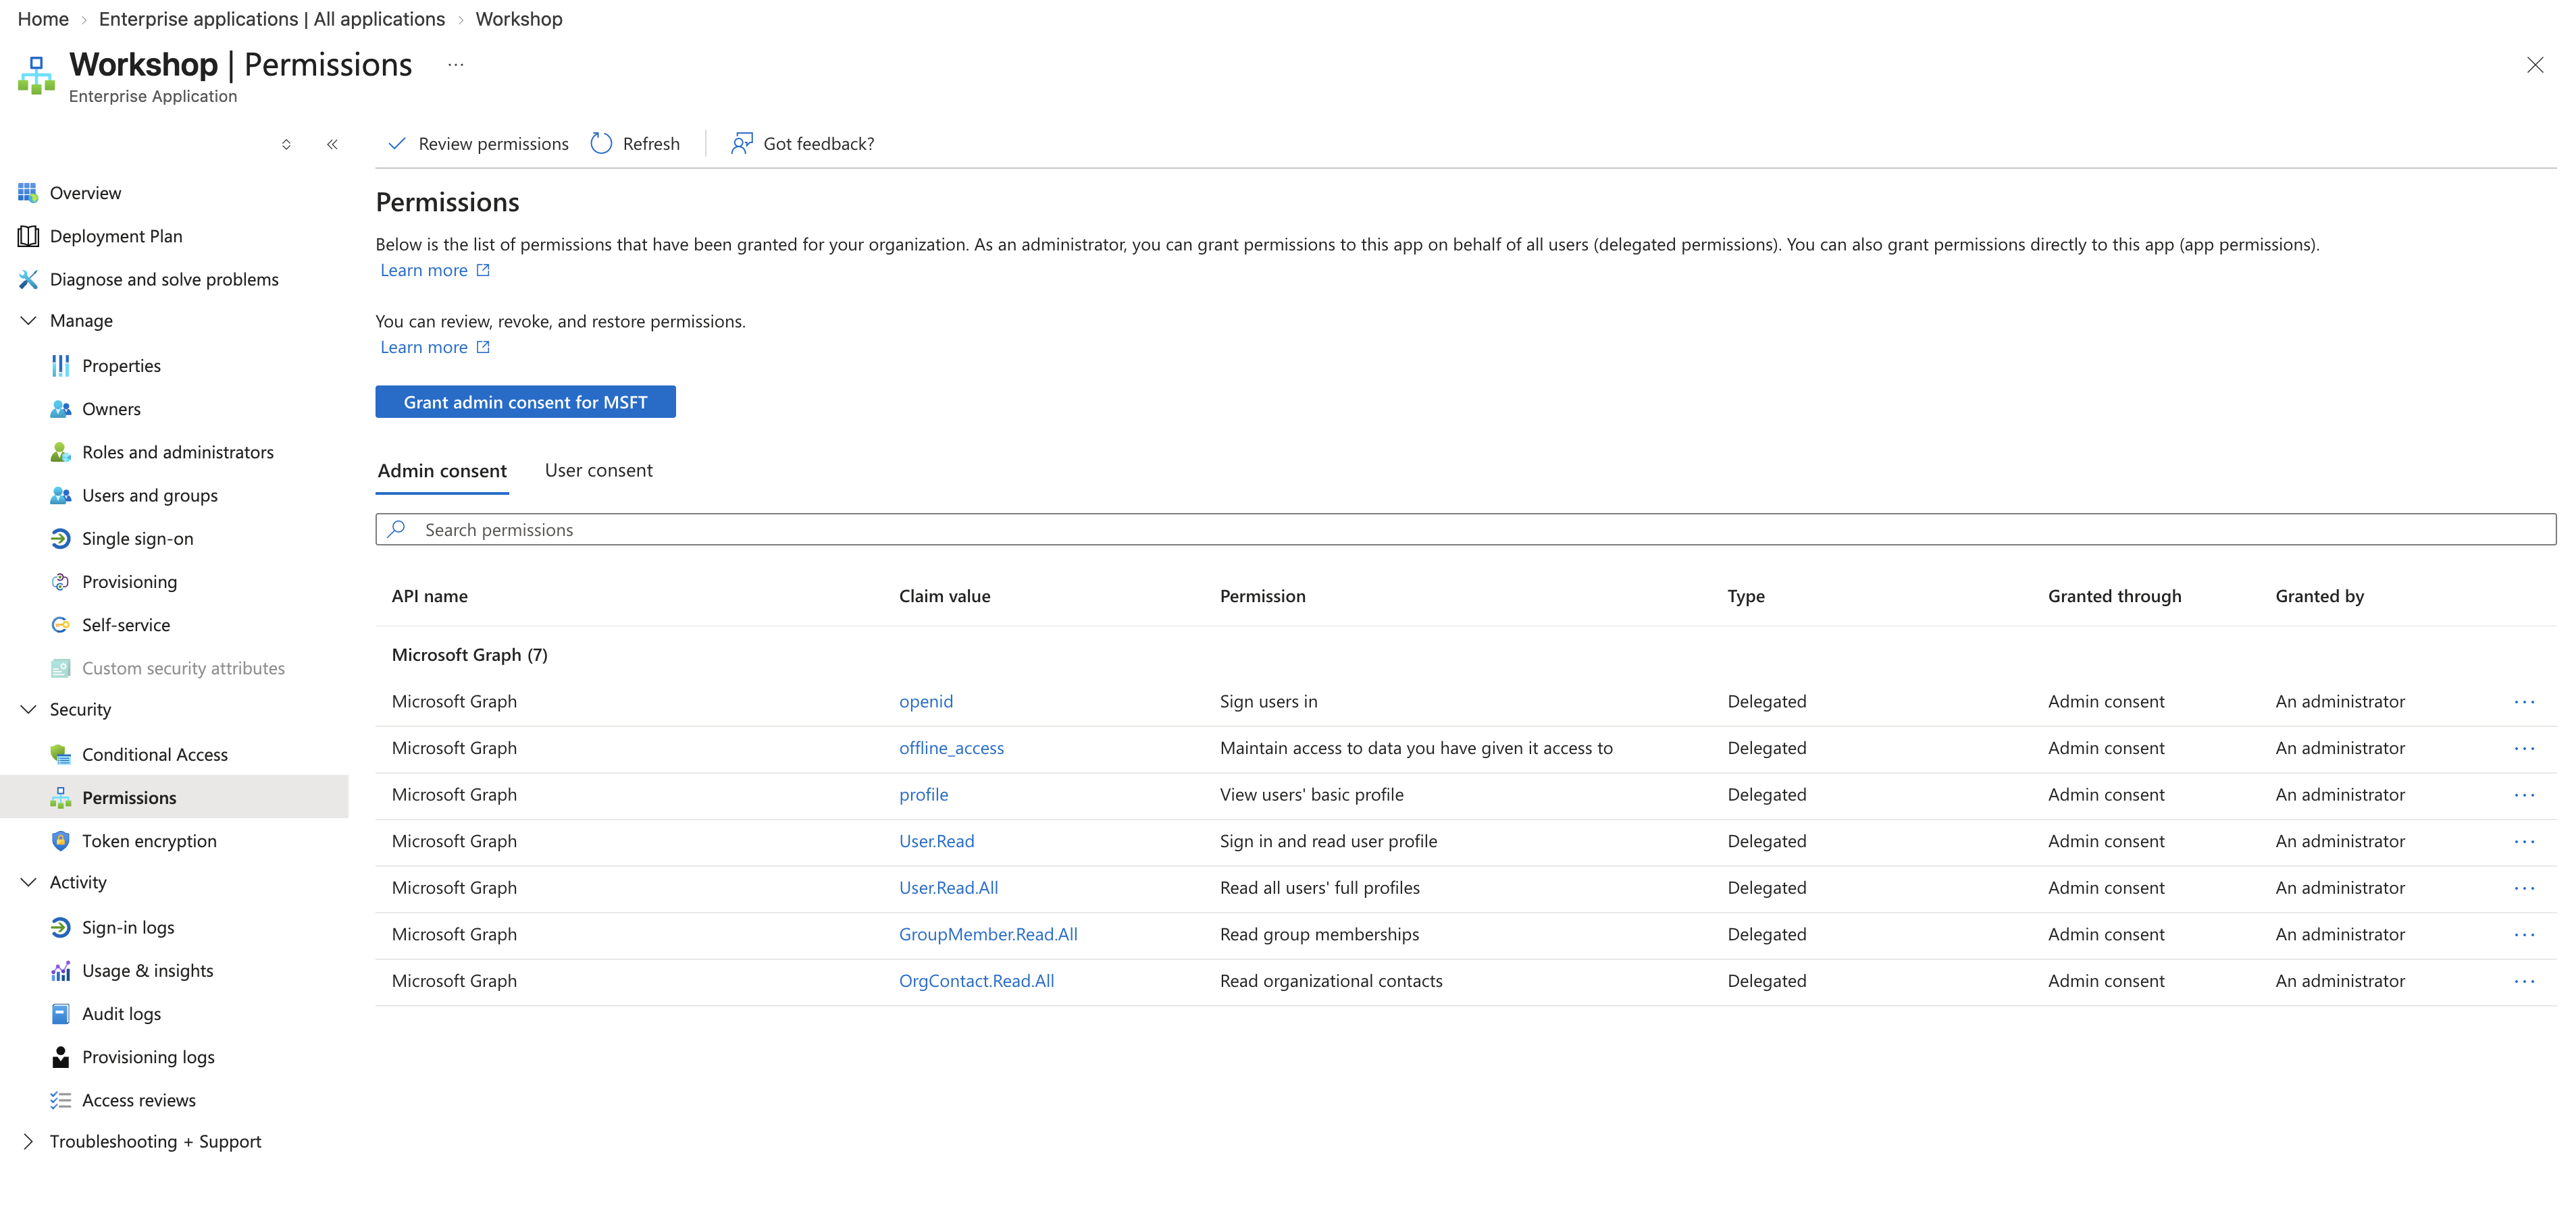The width and height of the screenshot is (2576, 1207).
Task: Click the profile claim value link
Action: pos(923,795)
